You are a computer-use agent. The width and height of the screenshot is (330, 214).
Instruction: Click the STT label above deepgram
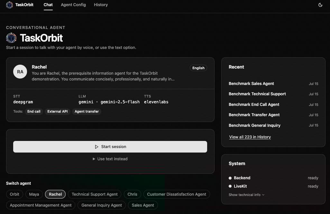[17, 96]
